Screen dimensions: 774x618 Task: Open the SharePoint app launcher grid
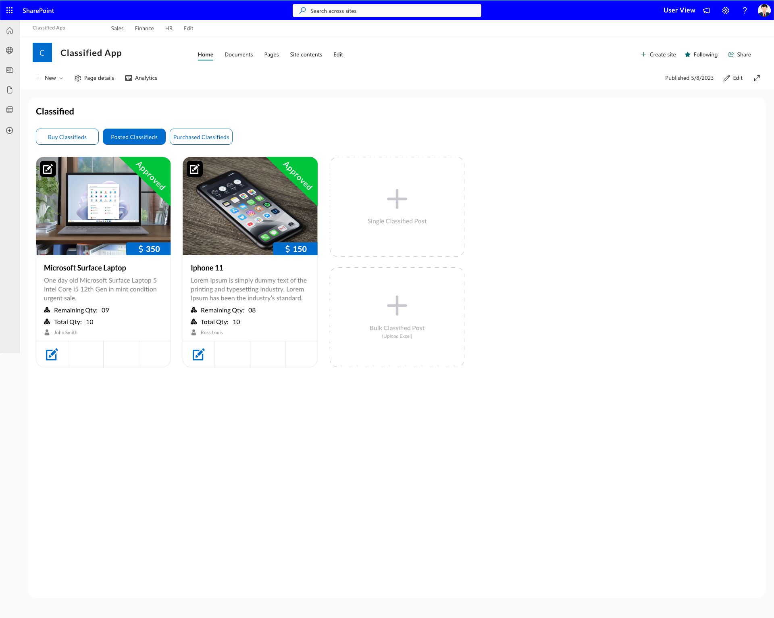pyautogui.click(x=10, y=10)
